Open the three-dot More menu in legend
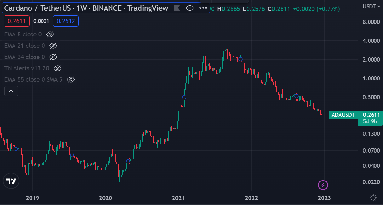Screen dimensions: 383x205 (x=203, y=8)
